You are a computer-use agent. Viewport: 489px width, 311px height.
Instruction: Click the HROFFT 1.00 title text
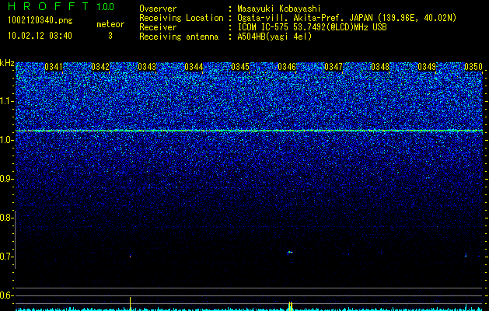[x=61, y=6]
